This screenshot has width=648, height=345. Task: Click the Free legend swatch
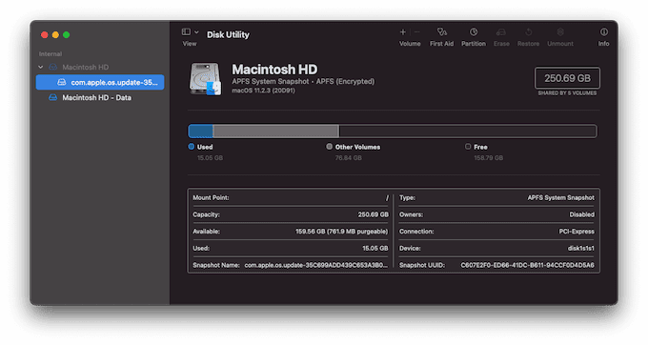(x=468, y=146)
